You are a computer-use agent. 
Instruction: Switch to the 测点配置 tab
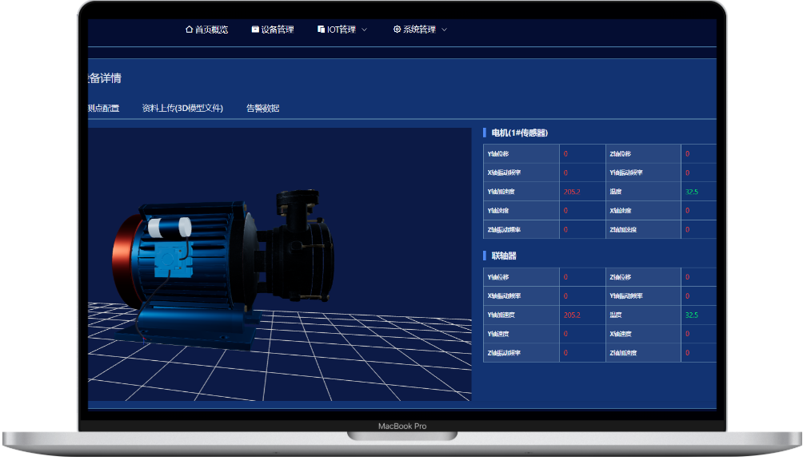click(104, 109)
